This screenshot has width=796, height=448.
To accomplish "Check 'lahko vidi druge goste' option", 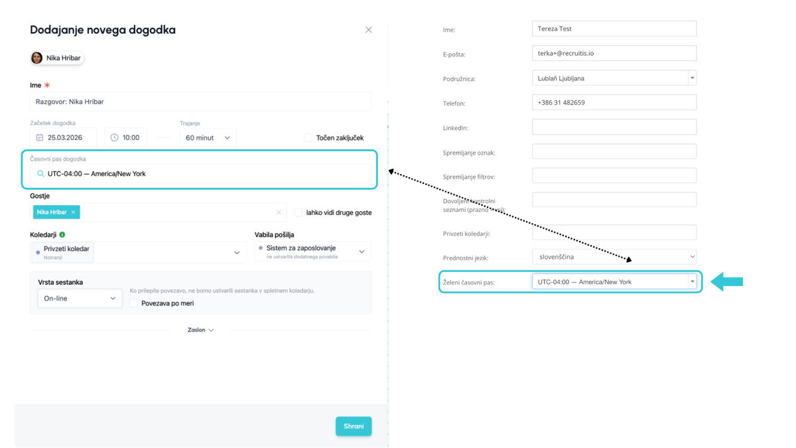I will coord(298,212).
